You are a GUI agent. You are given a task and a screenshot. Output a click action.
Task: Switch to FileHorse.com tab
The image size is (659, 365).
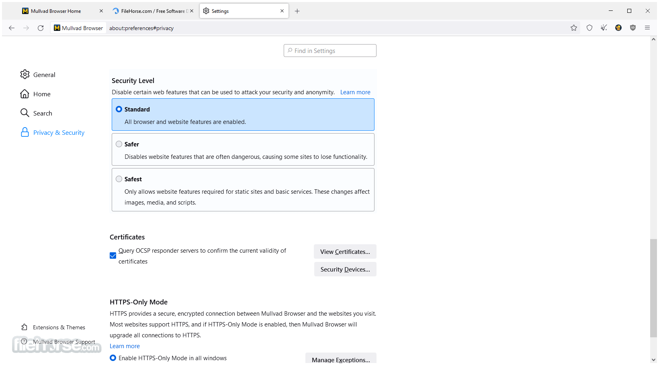coord(153,11)
